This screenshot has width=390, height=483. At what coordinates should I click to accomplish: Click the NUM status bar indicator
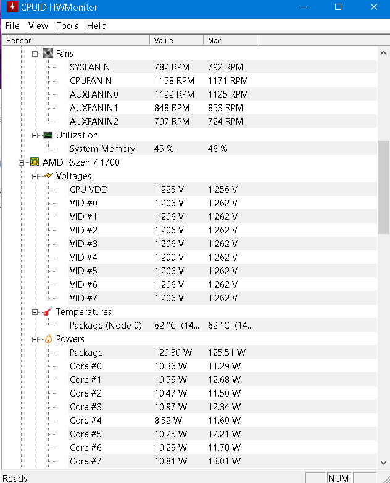point(338,478)
